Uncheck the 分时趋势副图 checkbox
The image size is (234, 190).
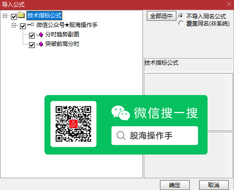(x=32, y=35)
